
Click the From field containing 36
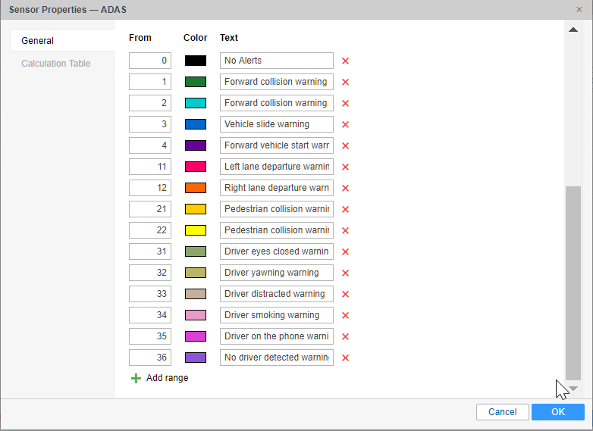[x=150, y=358]
